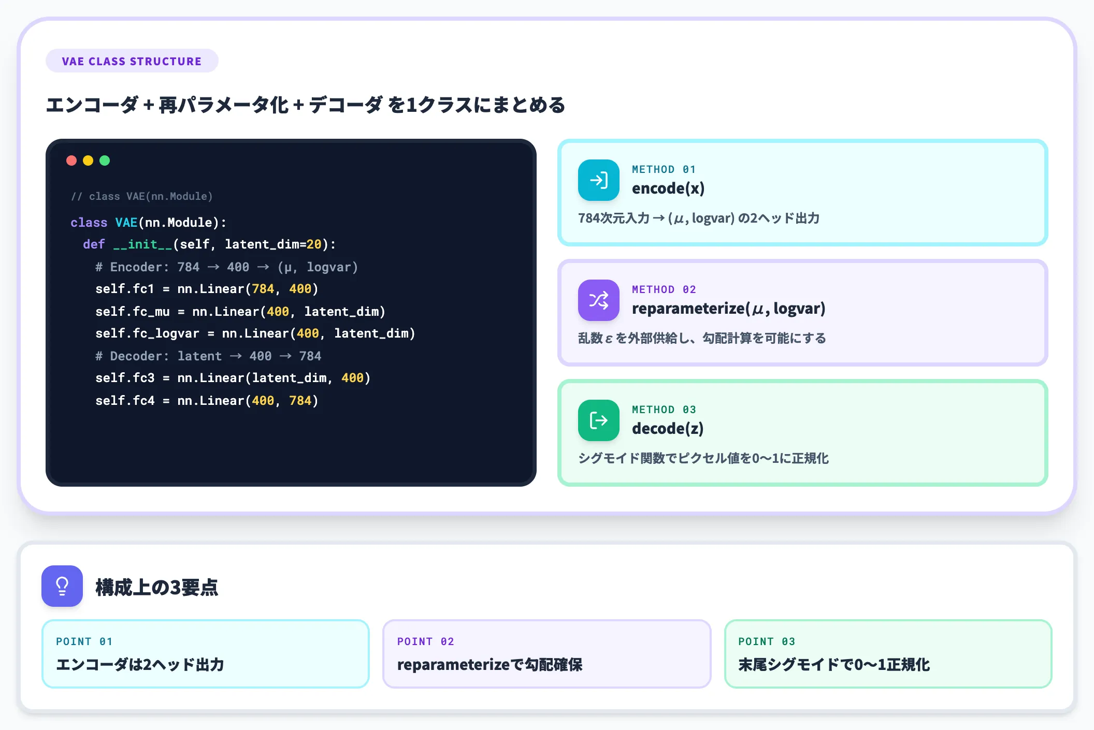This screenshot has height=730, width=1094.
Task: Click the code line class VAE(nn.Module):
Action: [x=149, y=222]
